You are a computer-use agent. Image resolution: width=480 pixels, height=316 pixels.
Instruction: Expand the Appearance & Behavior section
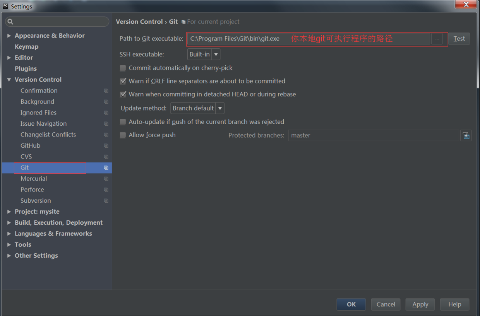(9, 36)
